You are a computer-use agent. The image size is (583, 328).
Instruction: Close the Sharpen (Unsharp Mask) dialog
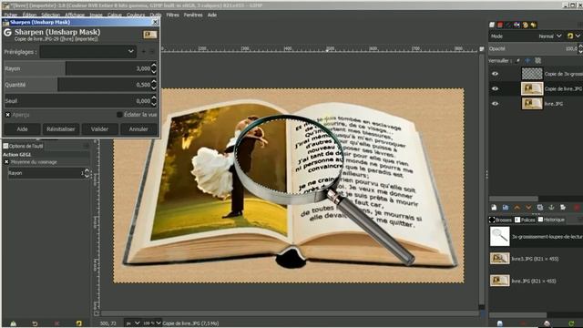(x=155, y=22)
